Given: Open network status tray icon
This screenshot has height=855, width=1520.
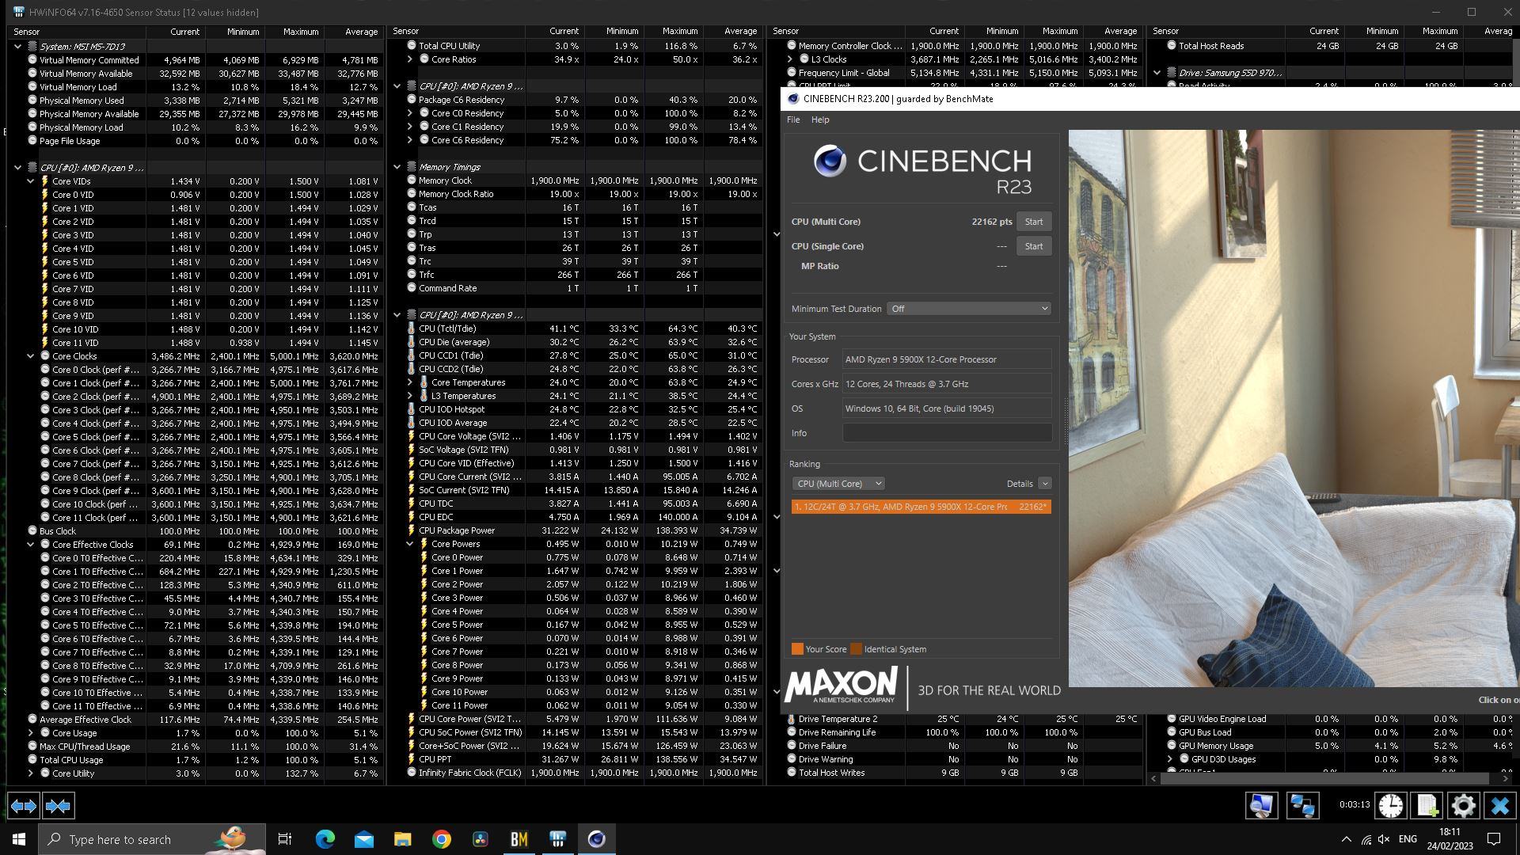Looking at the screenshot, I should point(1366,839).
